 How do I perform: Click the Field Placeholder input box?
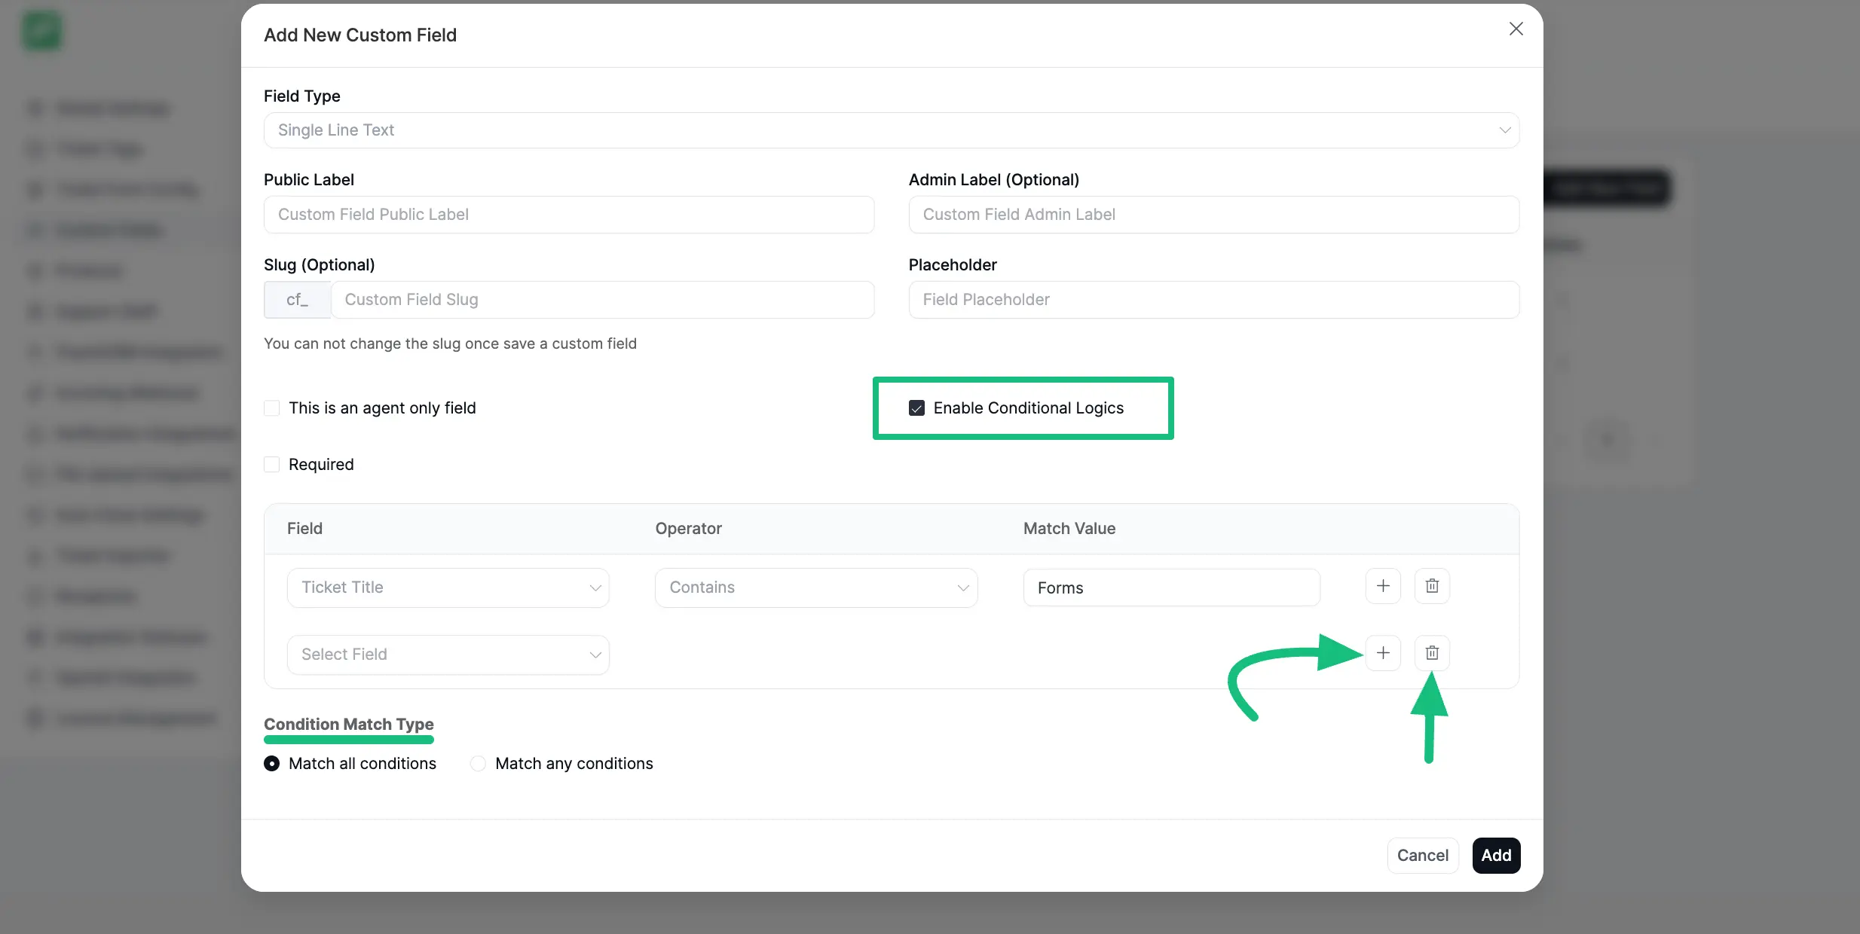tap(1213, 300)
